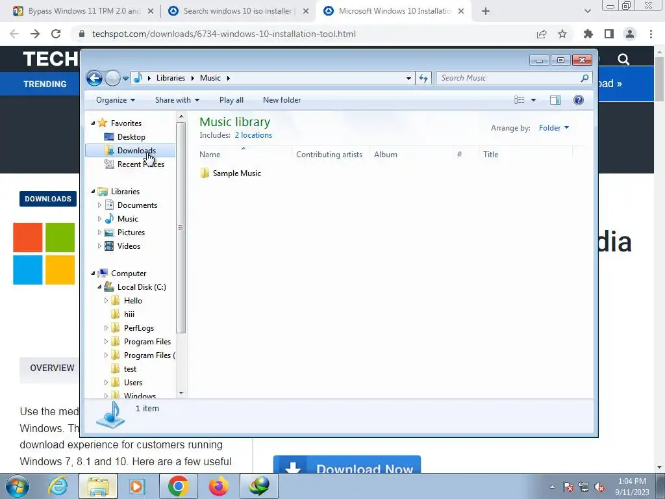Image resolution: width=665 pixels, height=499 pixels.
Task: Sort by Title column header
Action: [526, 155]
